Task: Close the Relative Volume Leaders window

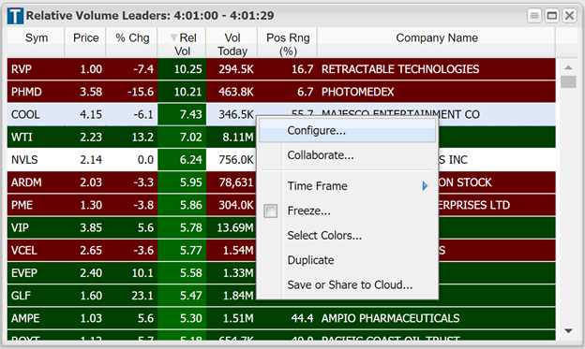Action: click(x=569, y=16)
